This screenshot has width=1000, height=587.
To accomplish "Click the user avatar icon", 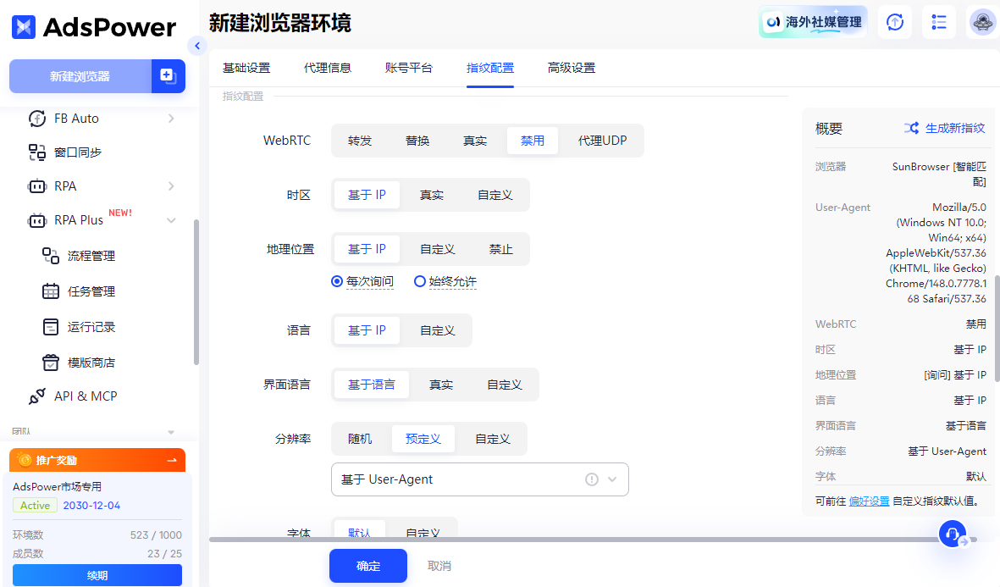I will point(983,22).
